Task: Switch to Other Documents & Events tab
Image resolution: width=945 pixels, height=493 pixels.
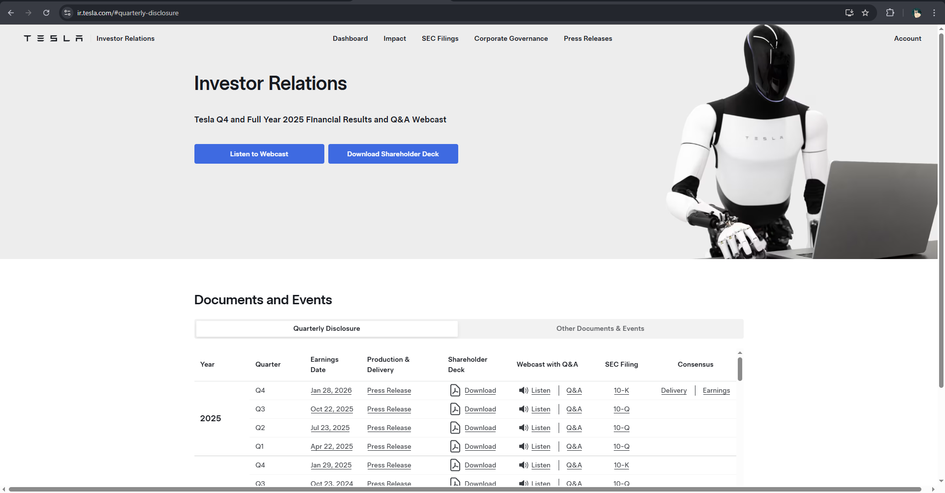Action: (600, 329)
